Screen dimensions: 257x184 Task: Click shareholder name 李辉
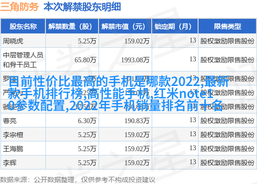[10, 163]
